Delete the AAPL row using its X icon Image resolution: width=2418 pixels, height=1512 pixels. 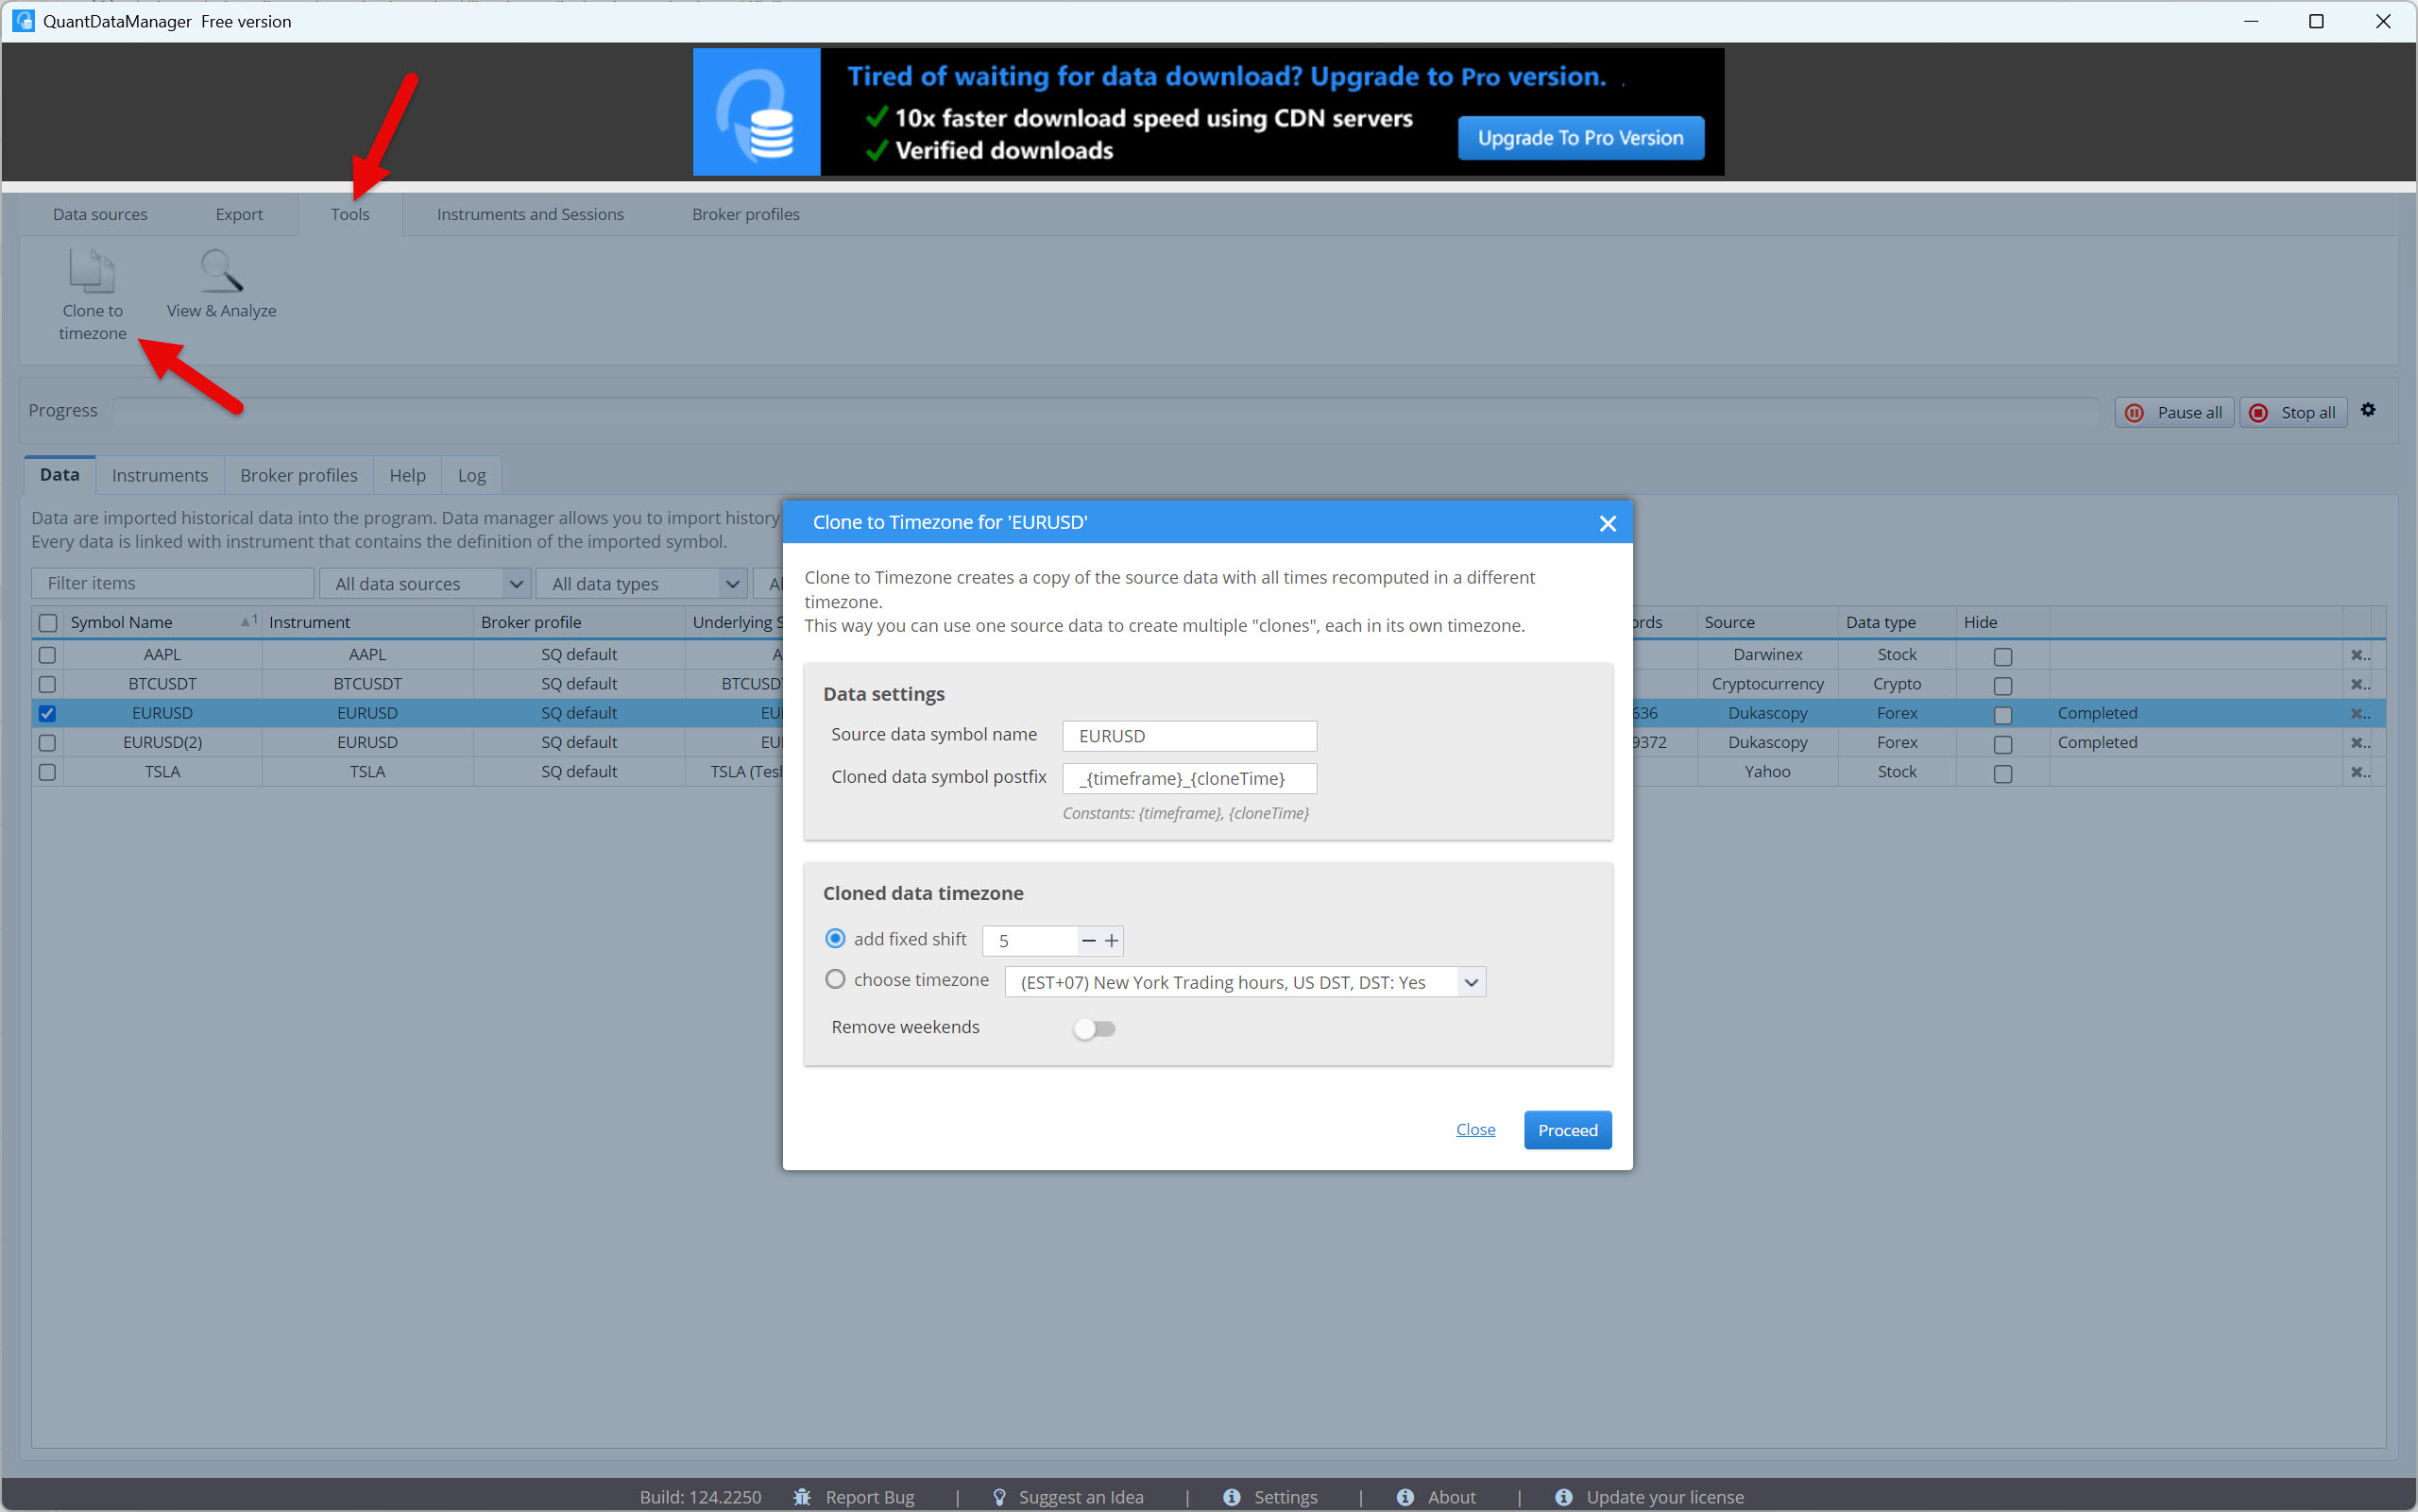2358,655
